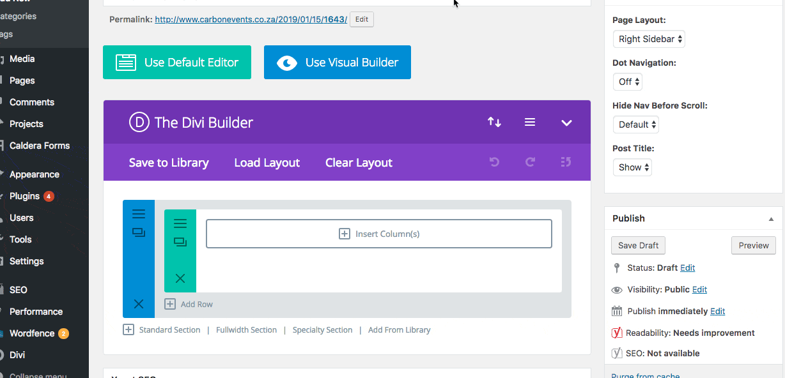Image resolution: width=785 pixels, height=378 pixels.
Task: Collapse the Divi Builder panel chevron
Action: (566, 123)
